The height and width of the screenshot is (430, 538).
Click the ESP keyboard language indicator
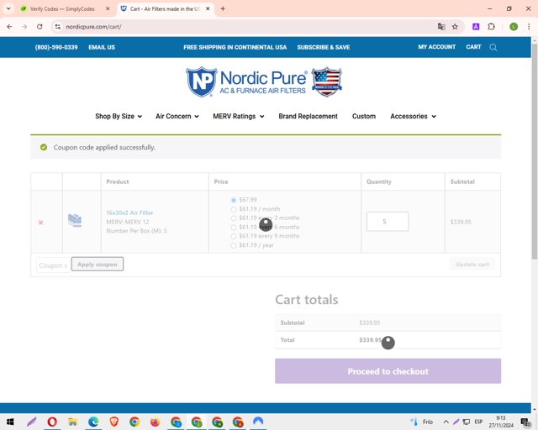pos(478,422)
